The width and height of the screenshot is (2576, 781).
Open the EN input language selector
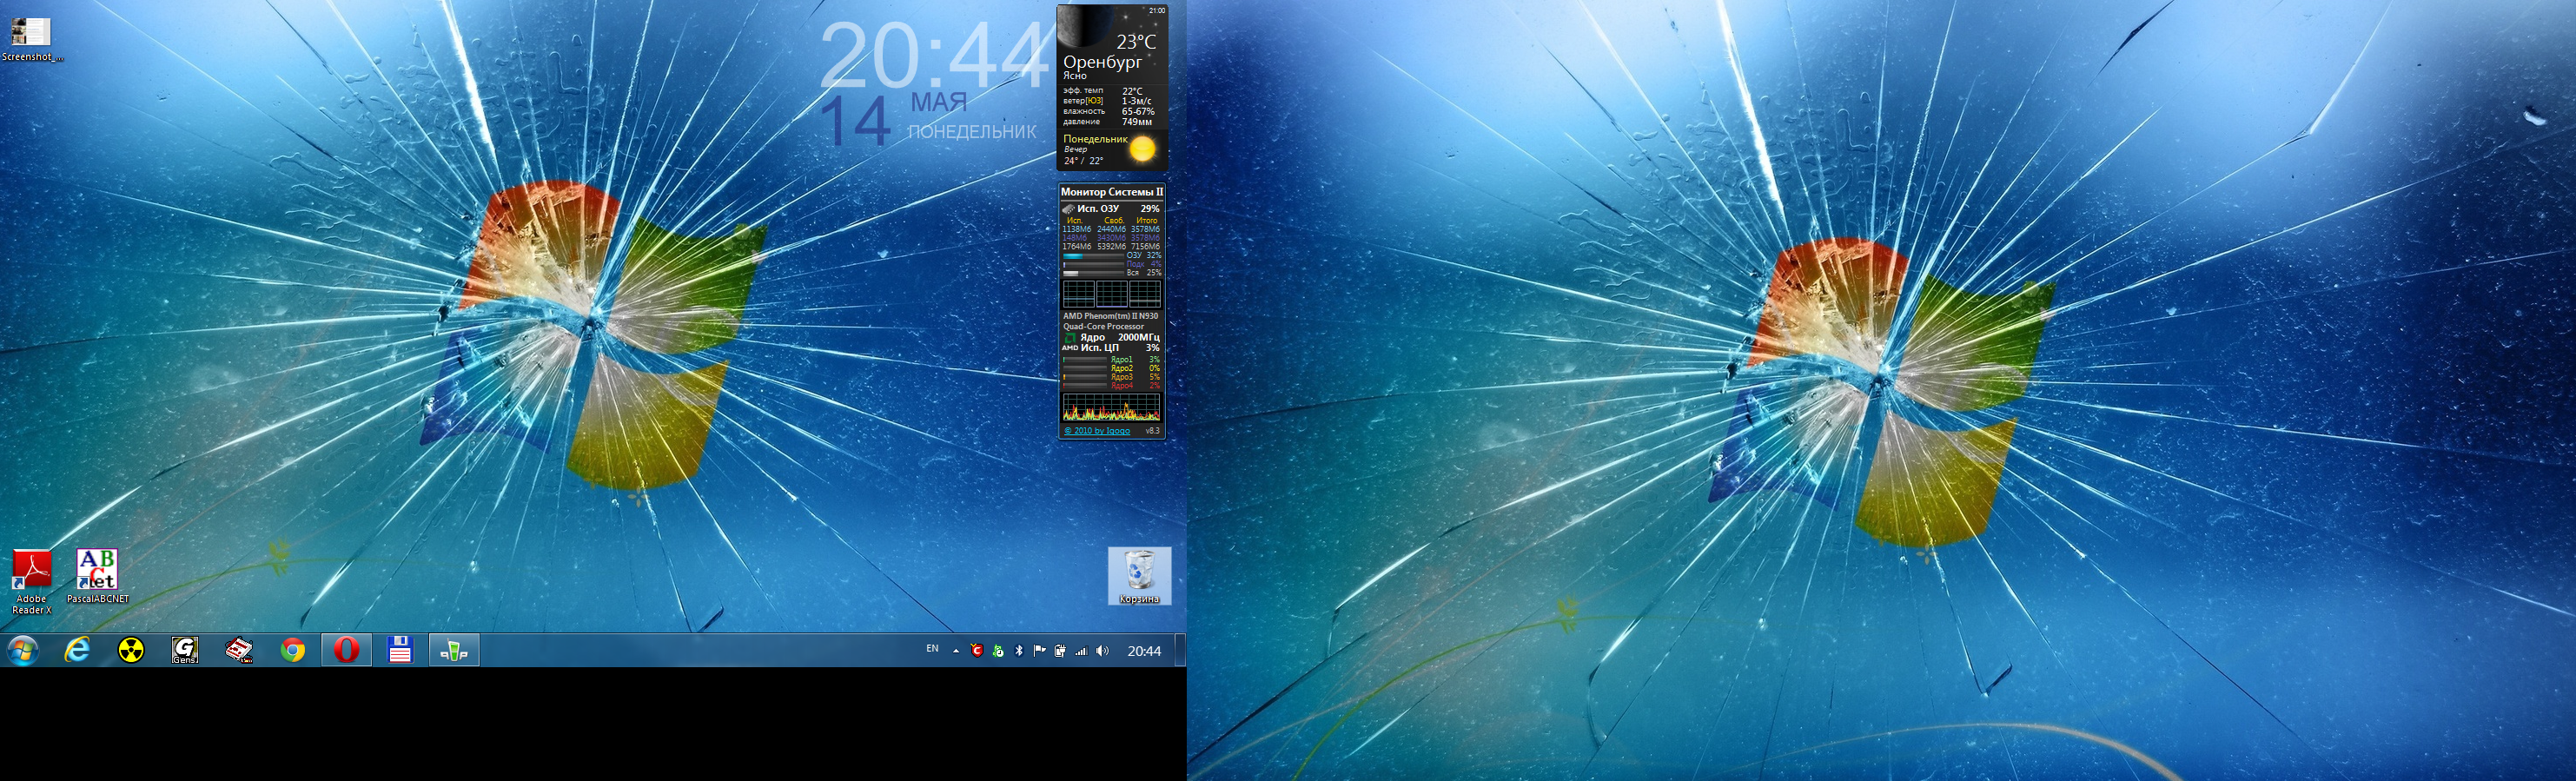[x=932, y=649]
